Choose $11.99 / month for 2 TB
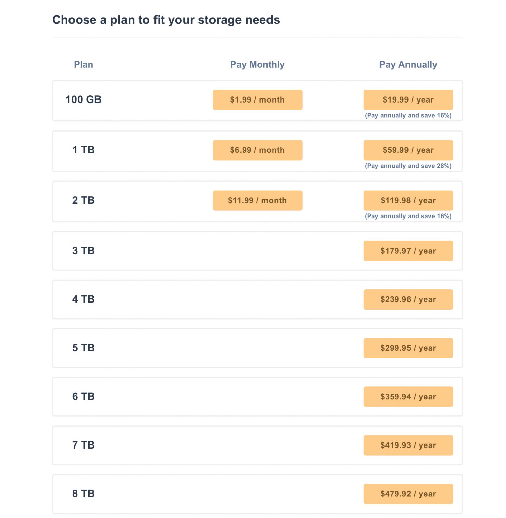Image resolution: width=506 pixels, height=518 pixels. click(257, 201)
